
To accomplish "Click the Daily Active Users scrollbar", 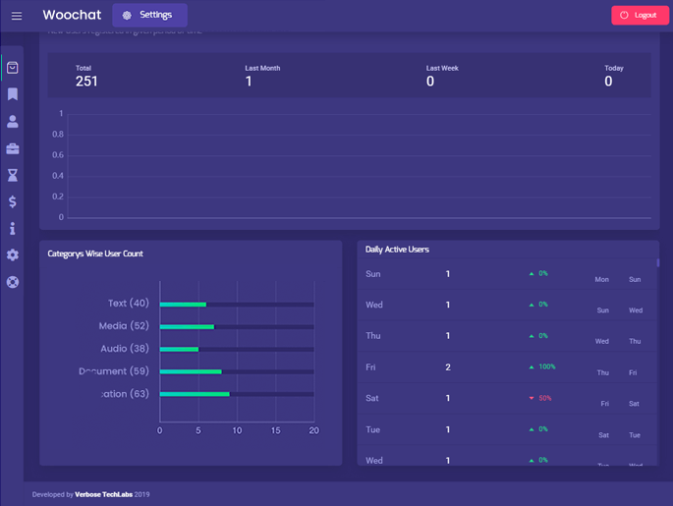I will tap(657, 263).
